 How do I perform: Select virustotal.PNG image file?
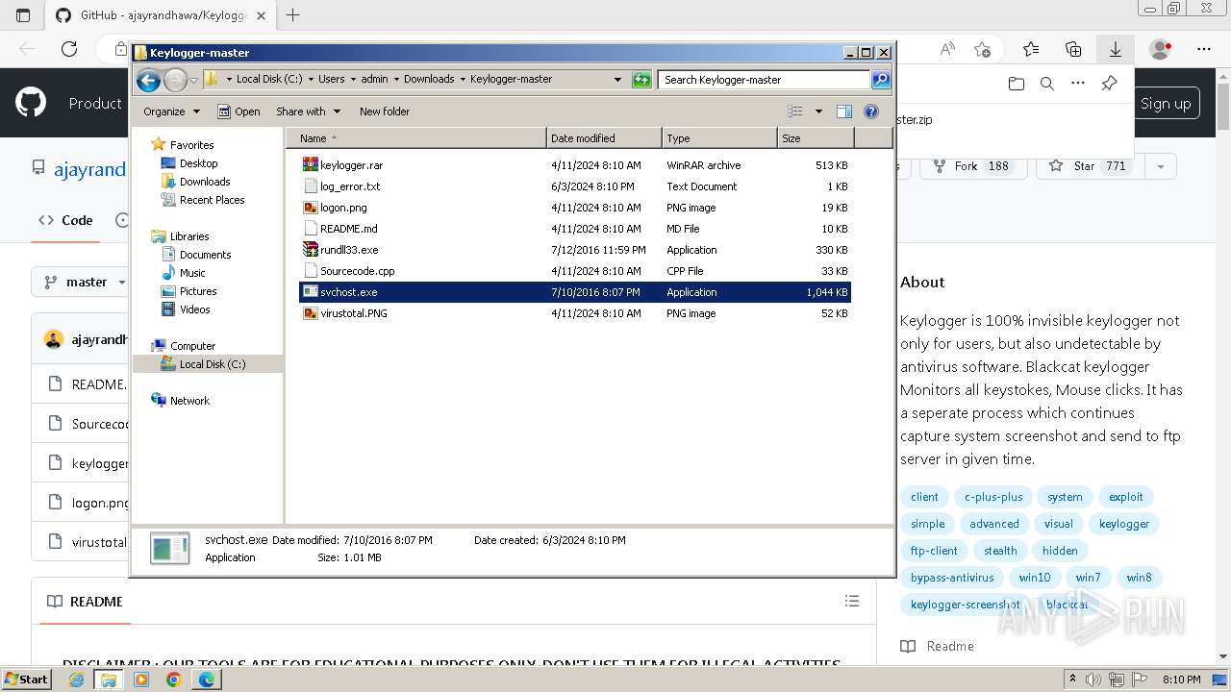[x=575, y=313]
